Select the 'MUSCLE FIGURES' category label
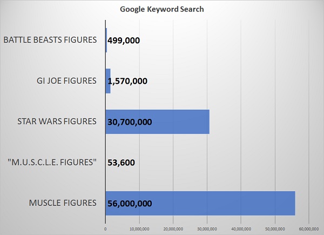 [x=63, y=203]
